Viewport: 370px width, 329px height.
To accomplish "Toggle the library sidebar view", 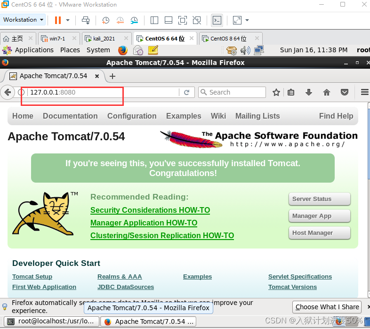I will coord(154,20).
